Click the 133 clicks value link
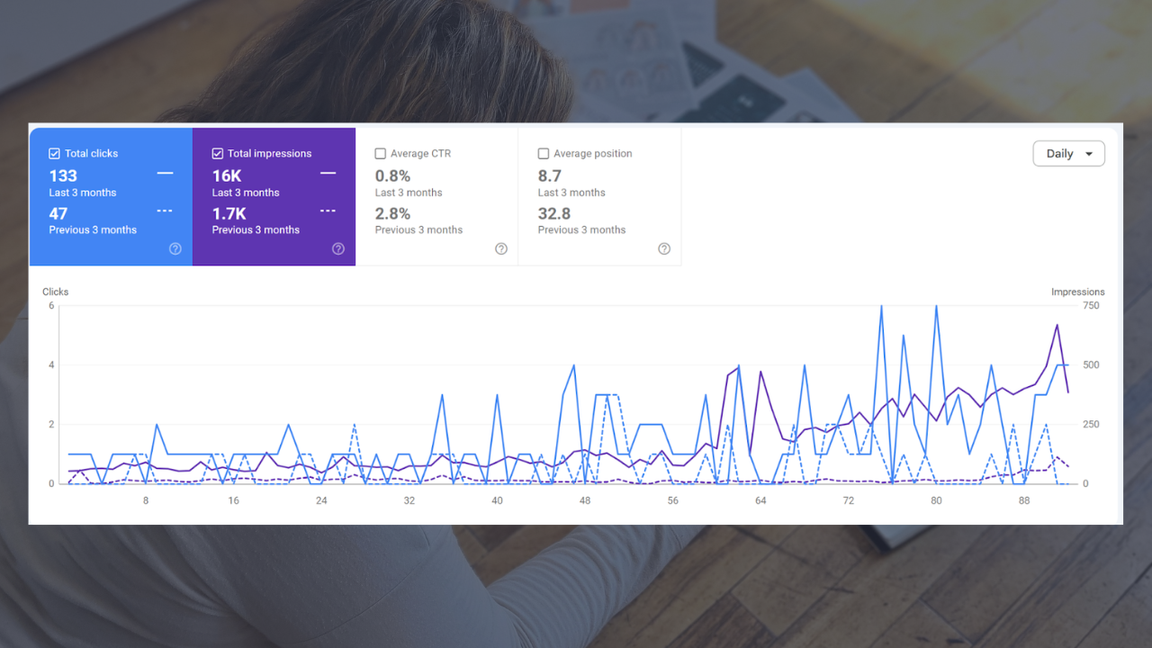1152x648 pixels. coord(62,175)
